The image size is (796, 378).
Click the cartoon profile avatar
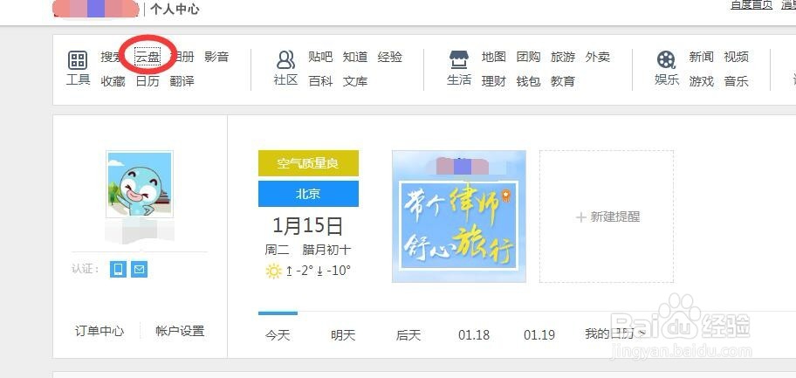(140, 184)
